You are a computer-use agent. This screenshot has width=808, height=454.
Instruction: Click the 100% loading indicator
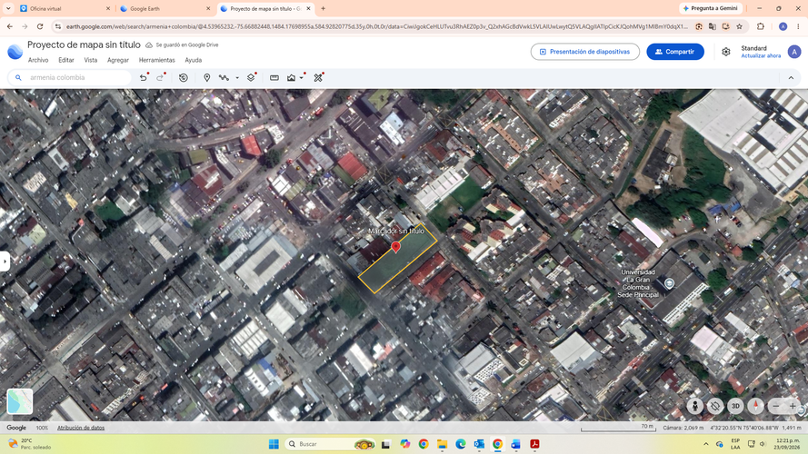point(42,428)
